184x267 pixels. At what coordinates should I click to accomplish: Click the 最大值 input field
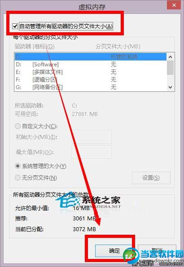tap(92, 152)
